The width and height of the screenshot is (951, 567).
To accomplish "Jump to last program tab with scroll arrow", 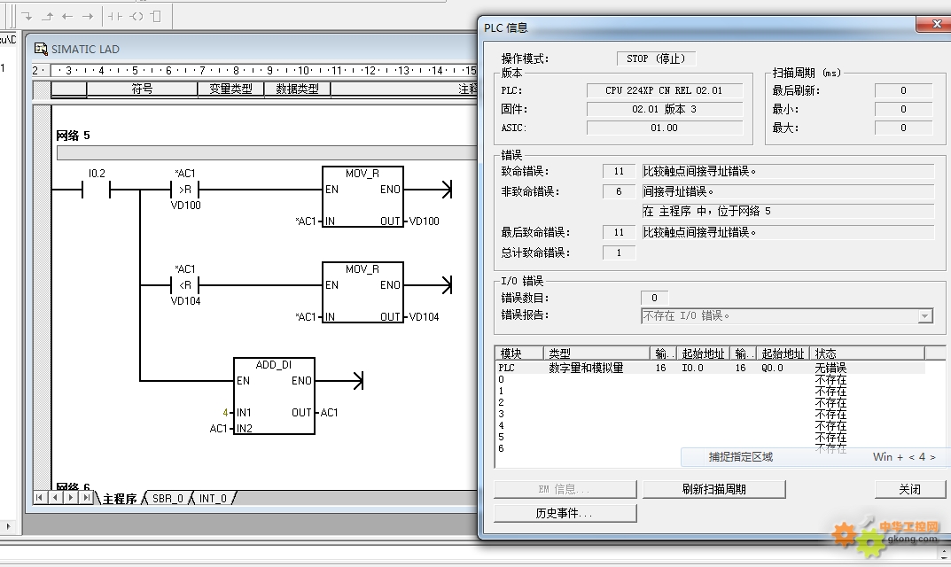I will (85, 498).
